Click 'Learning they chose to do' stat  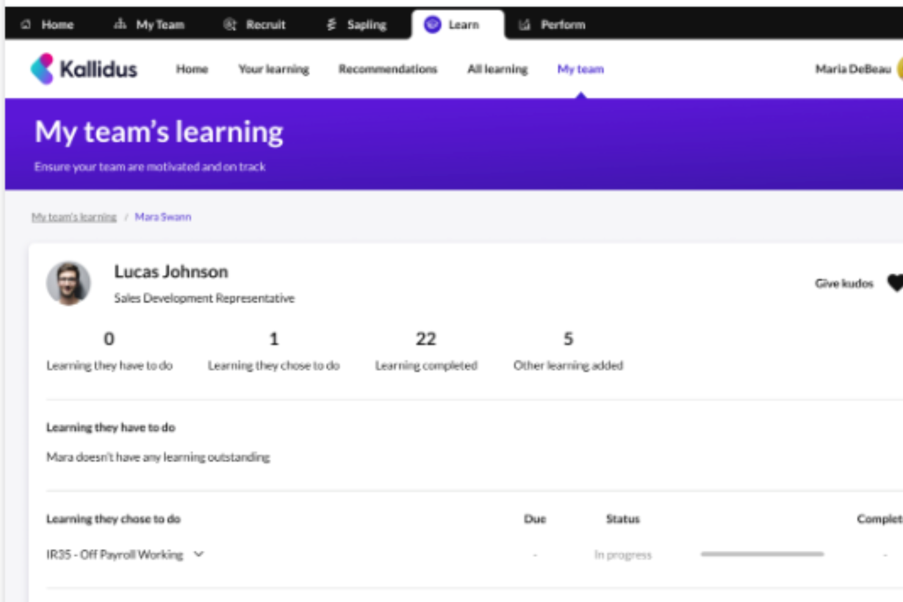click(x=273, y=351)
